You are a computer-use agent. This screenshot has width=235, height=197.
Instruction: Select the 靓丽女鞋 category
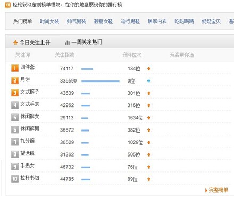pos(103,21)
